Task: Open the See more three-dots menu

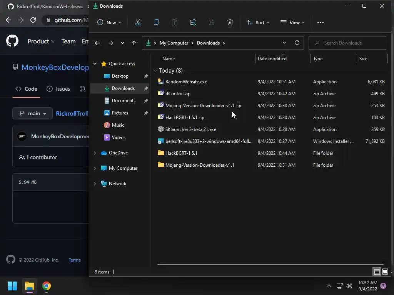Action: 321,23
